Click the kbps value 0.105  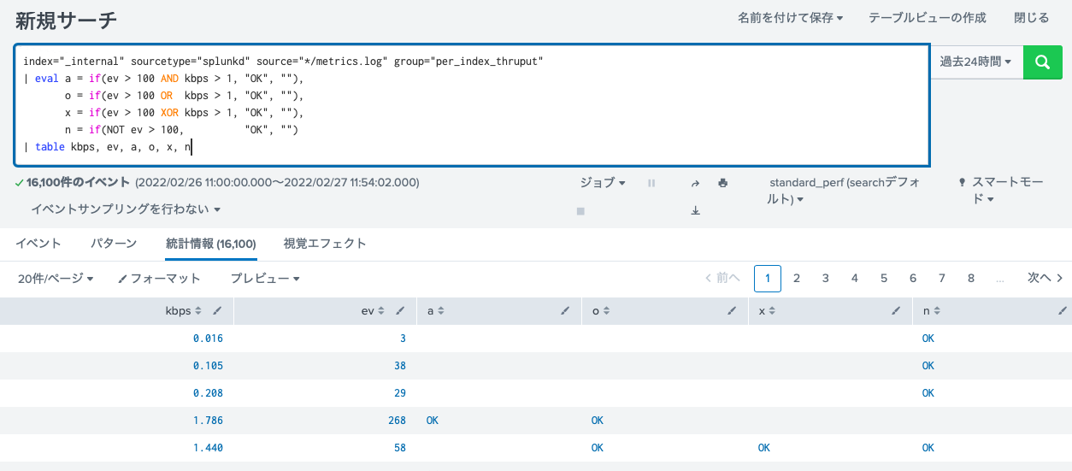(208, 366)
